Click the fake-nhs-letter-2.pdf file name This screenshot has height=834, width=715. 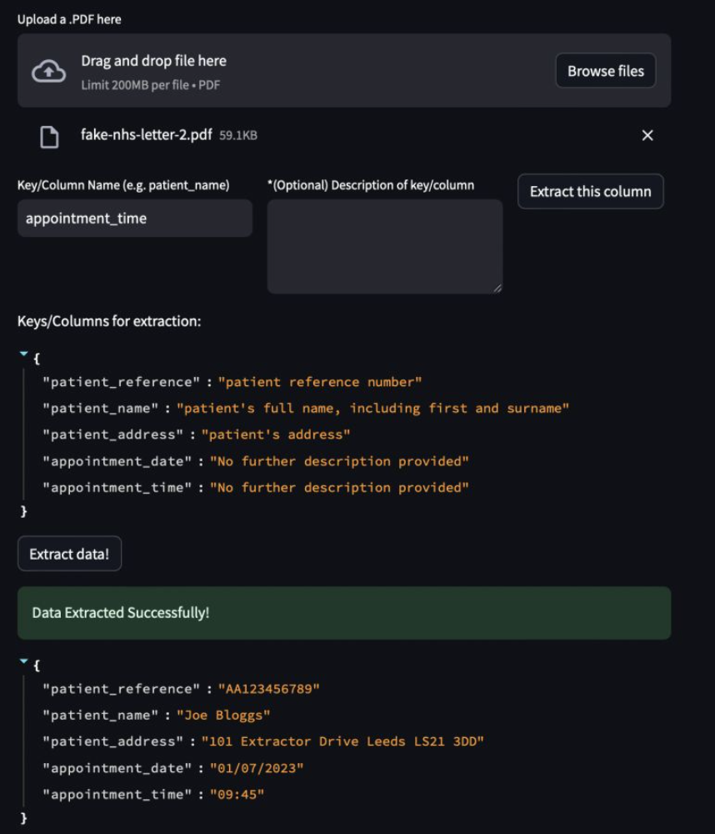[x=146, y=135]
